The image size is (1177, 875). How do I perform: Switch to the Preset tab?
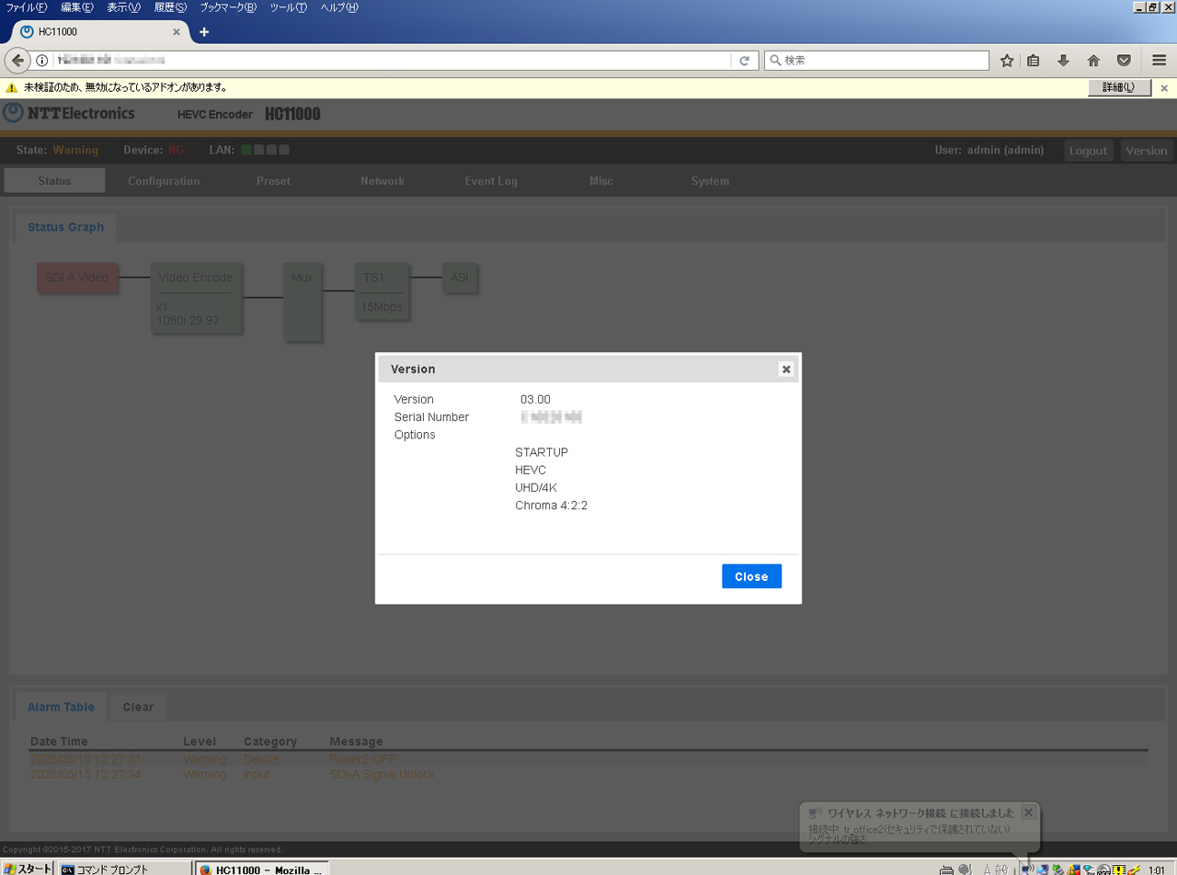tap(273, 181)
